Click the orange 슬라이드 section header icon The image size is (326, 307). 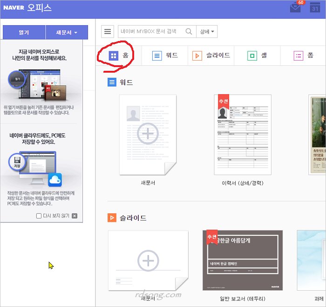tap(112, 218)
